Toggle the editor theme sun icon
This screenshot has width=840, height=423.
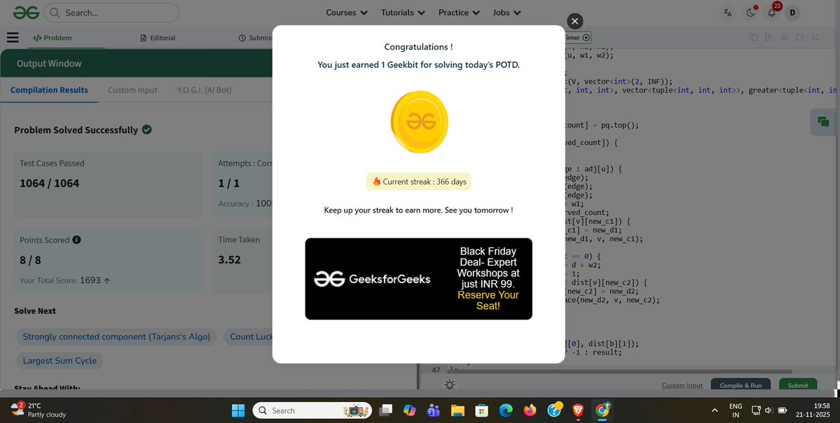point(449,385)
